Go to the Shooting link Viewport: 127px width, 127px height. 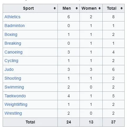pyautogui.click(x=13, y=78)
